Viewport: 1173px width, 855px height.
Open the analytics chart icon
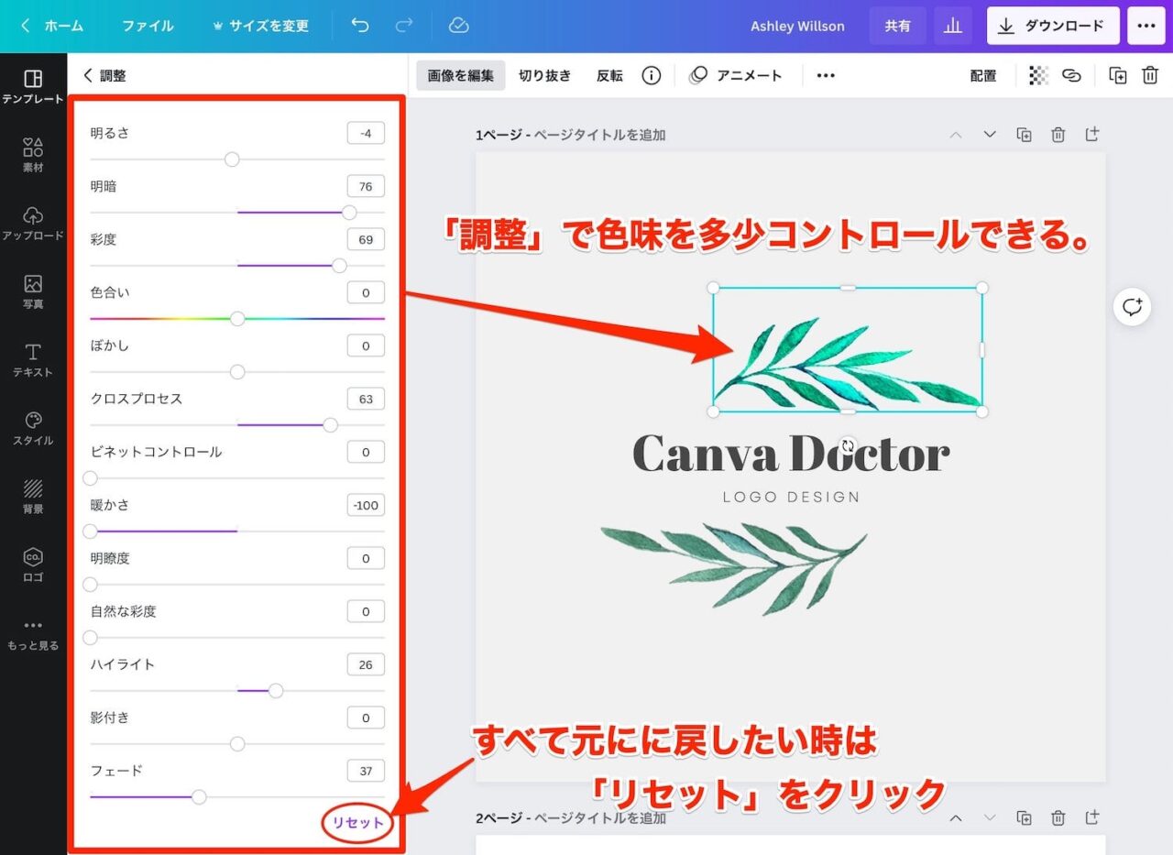(x=953, y=26)
